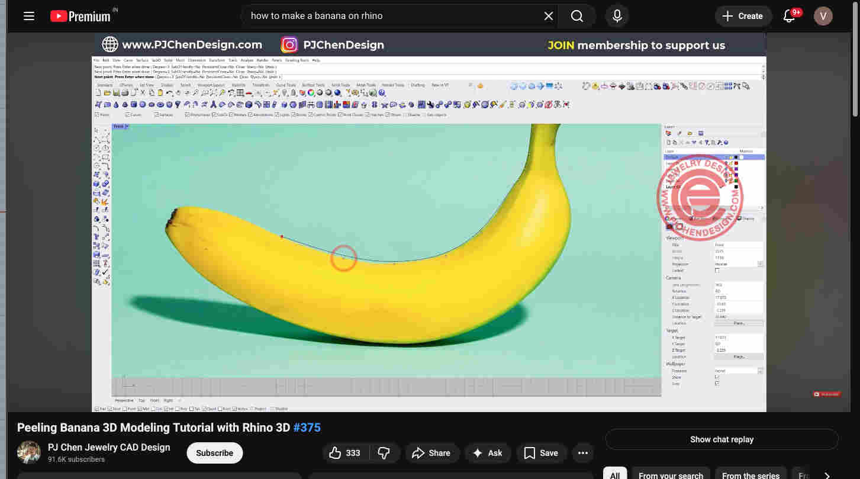Open the notifications bell

pos(790,16)
